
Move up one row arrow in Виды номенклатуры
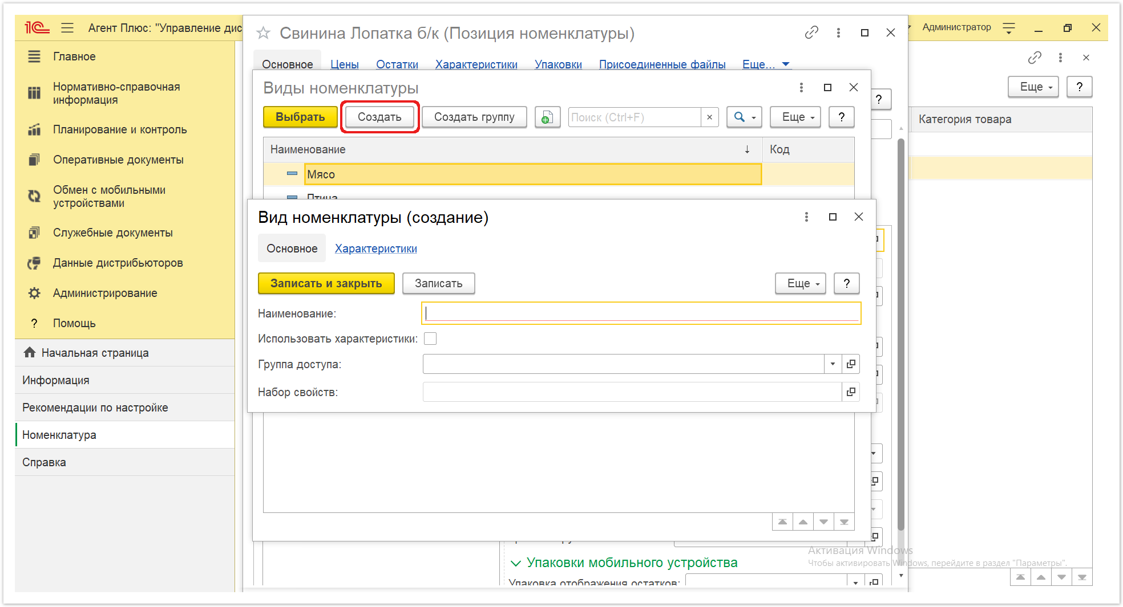(803, 522)
